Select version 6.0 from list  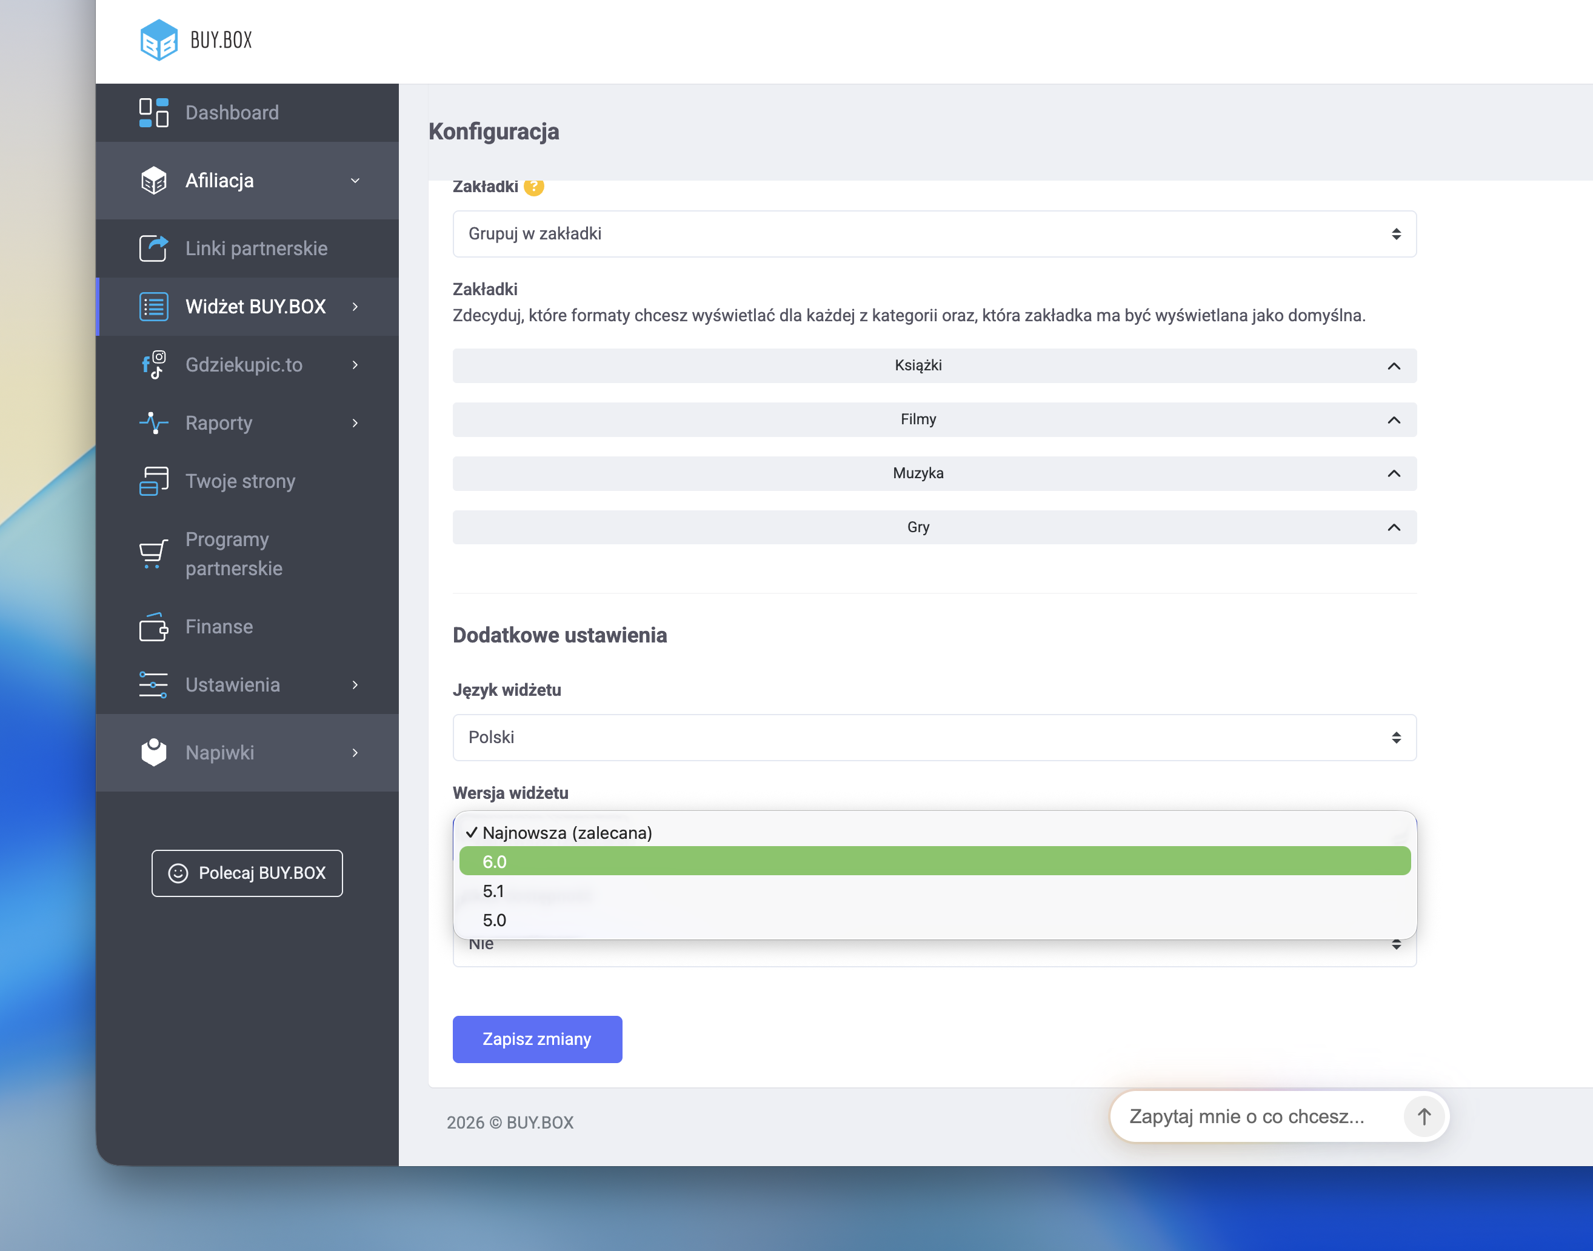[x=934, y=861]
